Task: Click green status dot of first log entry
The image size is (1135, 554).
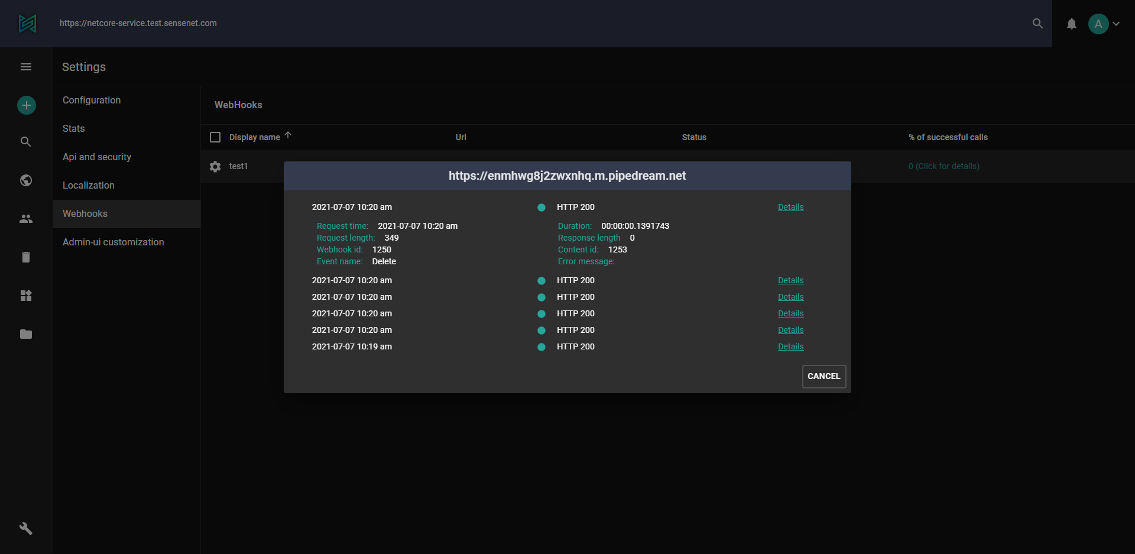Action: tap(541, 208)
